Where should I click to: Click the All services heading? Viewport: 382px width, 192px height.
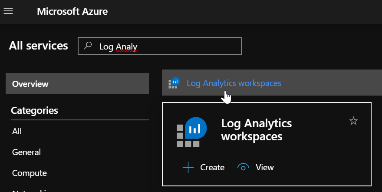[x=38, y=46]
